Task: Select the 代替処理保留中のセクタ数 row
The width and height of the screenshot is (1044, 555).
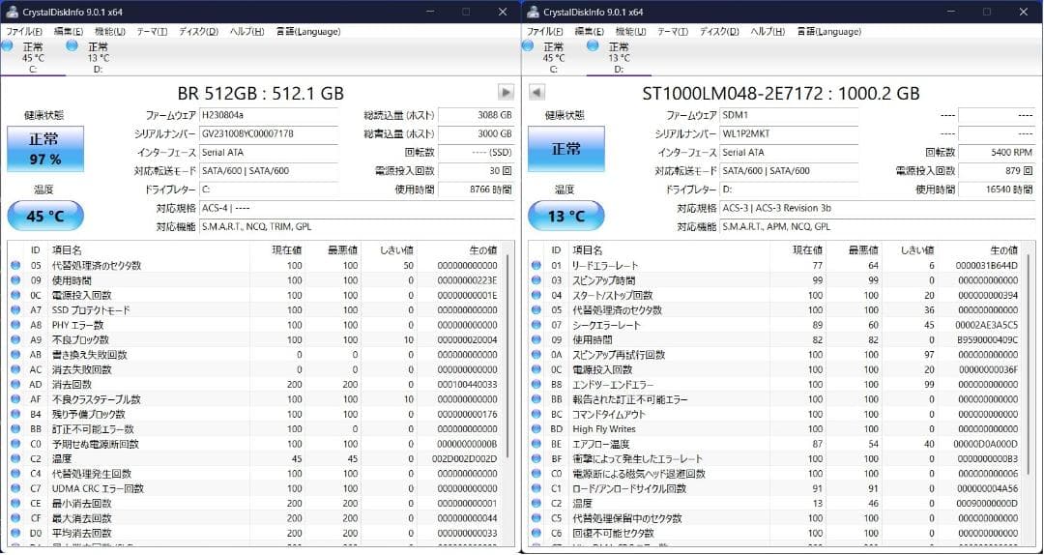Action: coord(776,518)
